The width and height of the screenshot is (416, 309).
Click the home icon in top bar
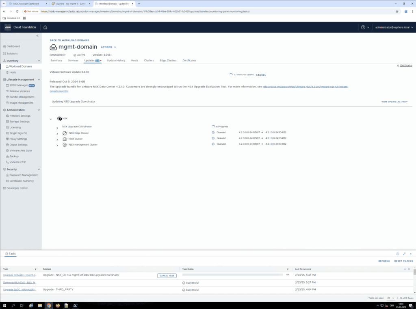[x=45, y=27]
